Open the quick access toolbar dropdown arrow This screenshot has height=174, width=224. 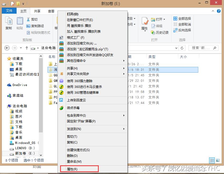pos(24,3)
